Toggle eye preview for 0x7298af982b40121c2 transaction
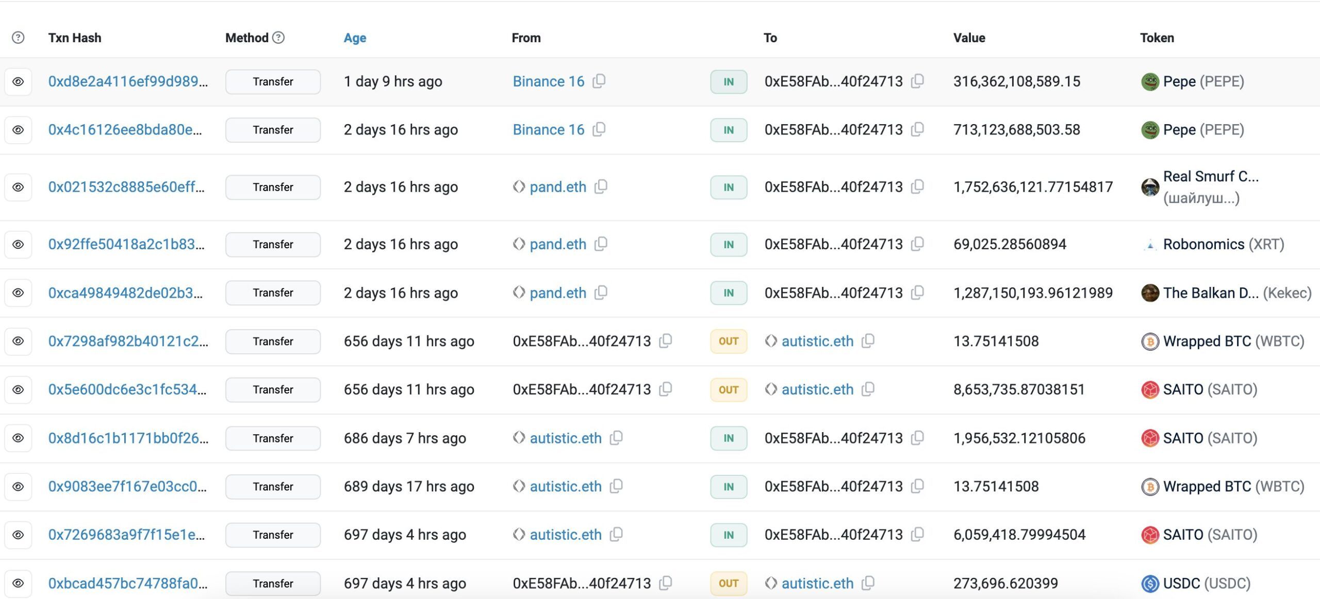 pos(18,341)
